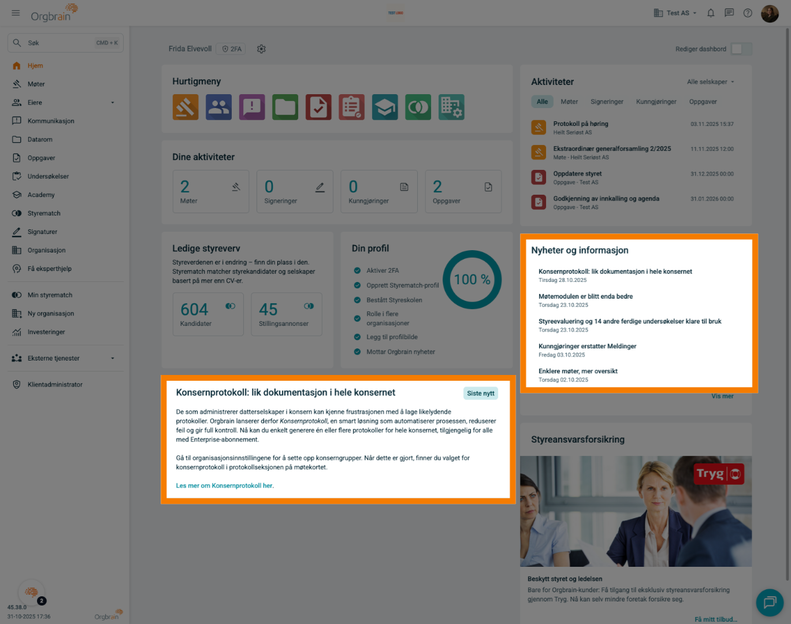
Task: Click the Styrematch icon in sidebar
Action: point(17,213)
